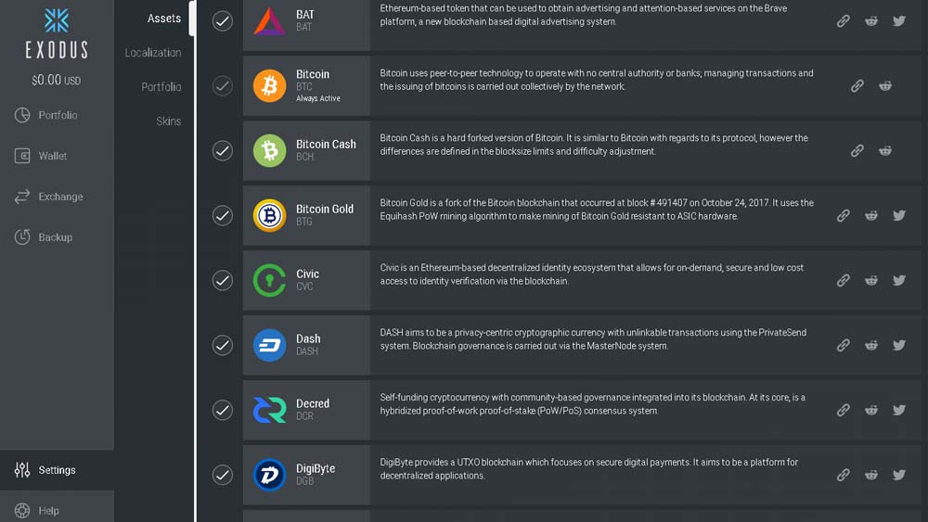Open the Reddit link for Decred
This screenshot has width=928, height=522.
click(x=871, y=410)
